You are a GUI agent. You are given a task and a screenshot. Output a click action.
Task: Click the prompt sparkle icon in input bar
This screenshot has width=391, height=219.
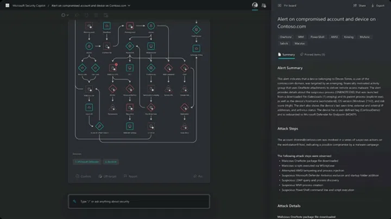pos(75,201)
